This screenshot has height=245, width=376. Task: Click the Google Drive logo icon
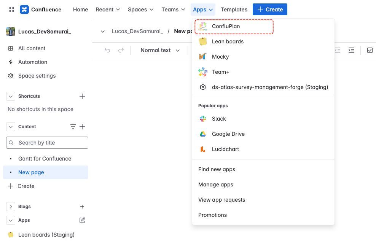click(x=203, y=134)
